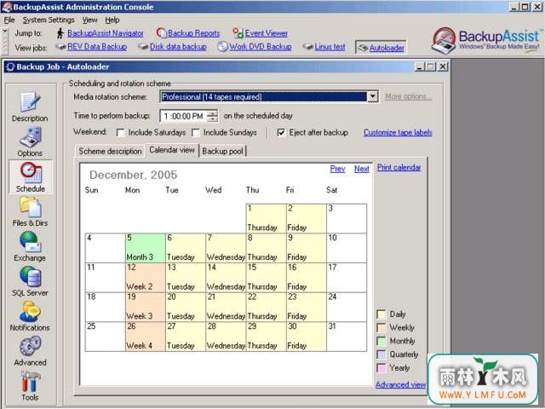Click the Event Viewer icon

238,33
